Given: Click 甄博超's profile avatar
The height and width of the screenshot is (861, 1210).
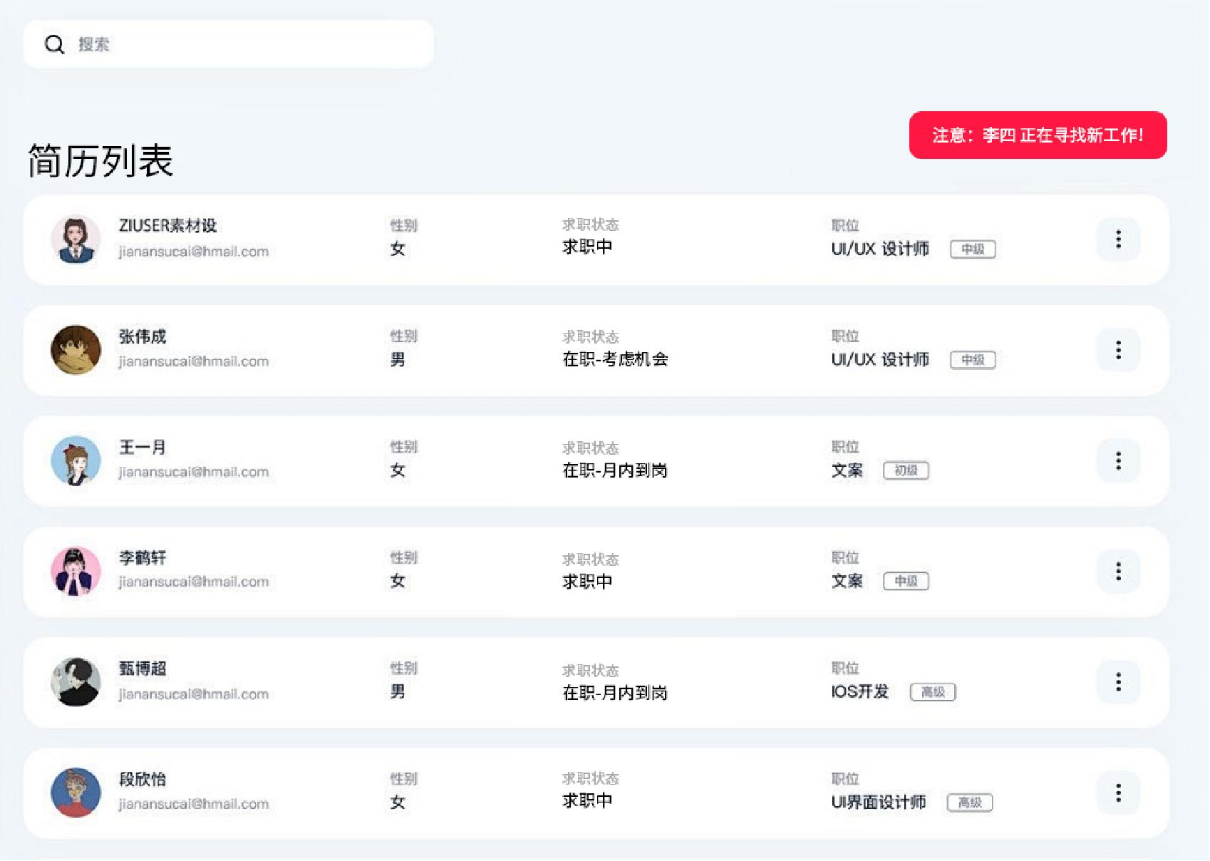Looking at the screenshot, I should coord(76,682).
